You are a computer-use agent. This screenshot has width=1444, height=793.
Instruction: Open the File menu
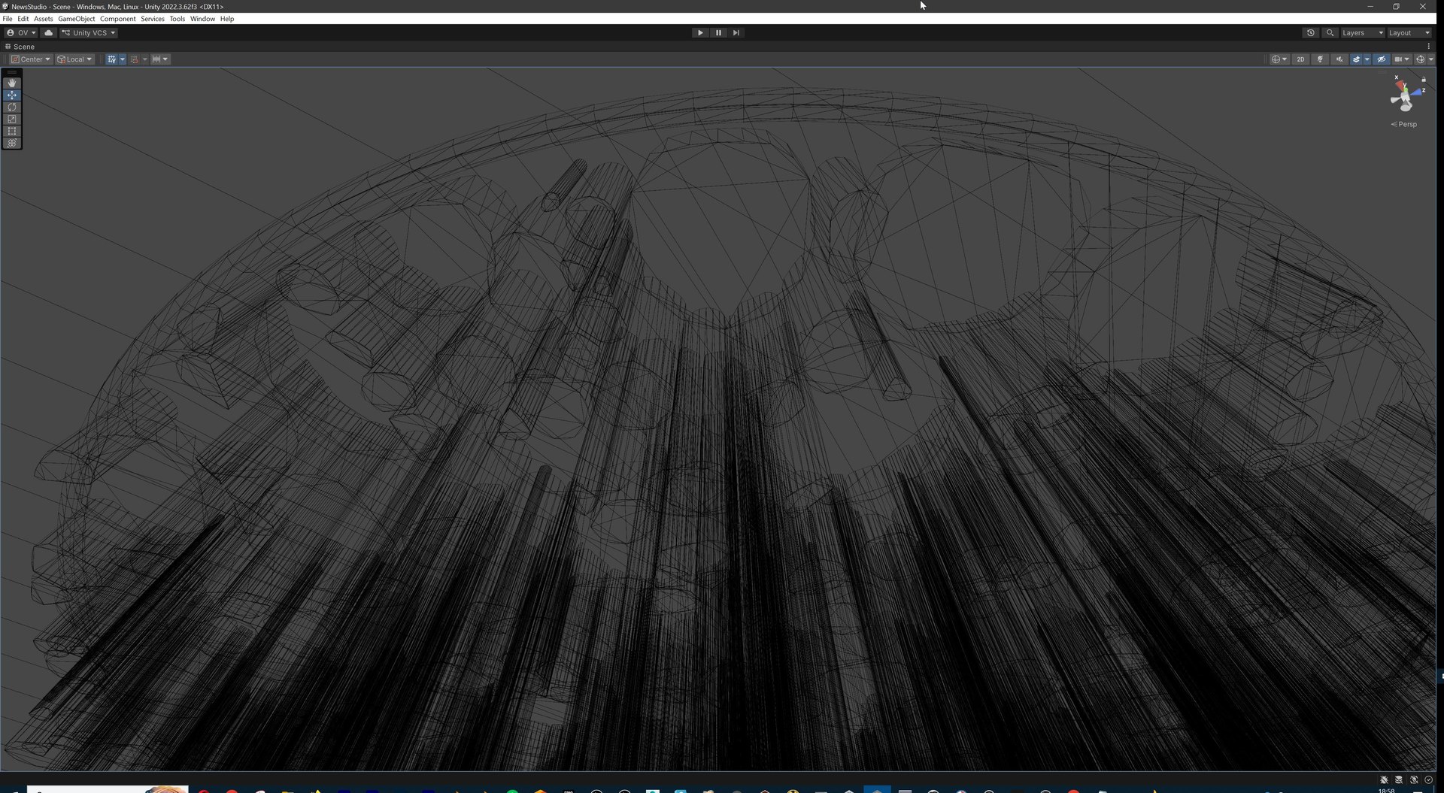tap(8, 19)
